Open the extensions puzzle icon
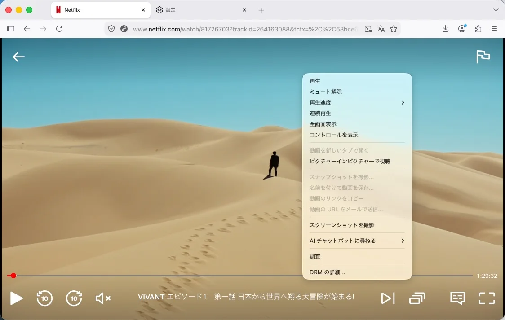This screenshot has height=320, width=505. [478, 29]
